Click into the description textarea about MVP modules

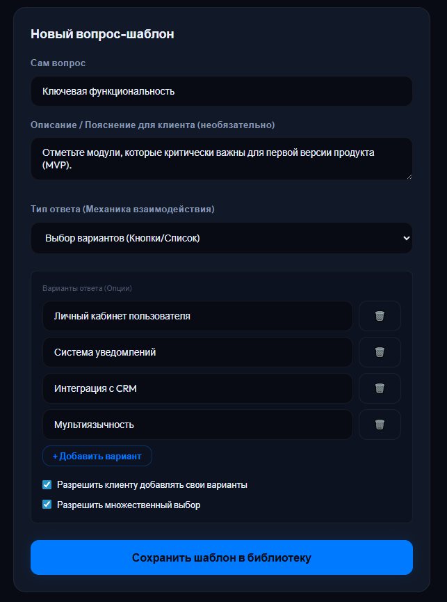coord(222,159)
